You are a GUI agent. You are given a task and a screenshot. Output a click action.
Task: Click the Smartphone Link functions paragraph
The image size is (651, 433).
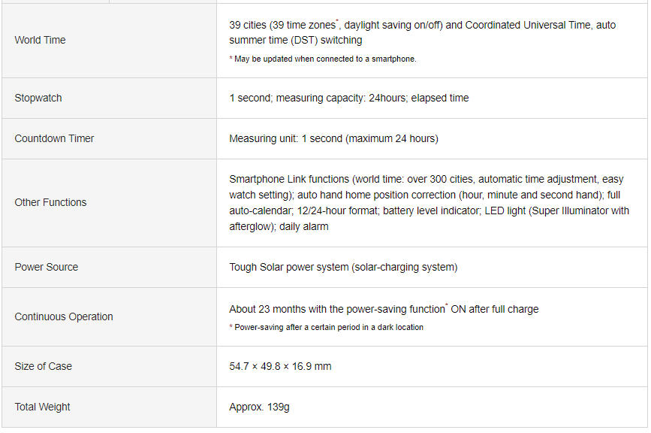429,203
